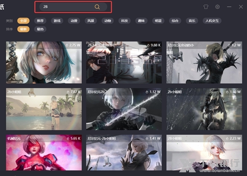Click the flame icon beside 1.2 W
This screenshot has height=176, width=247.
pyautogui.click(x=229, y=46)
